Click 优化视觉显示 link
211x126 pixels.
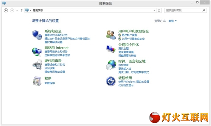click(x=126, y=85)
